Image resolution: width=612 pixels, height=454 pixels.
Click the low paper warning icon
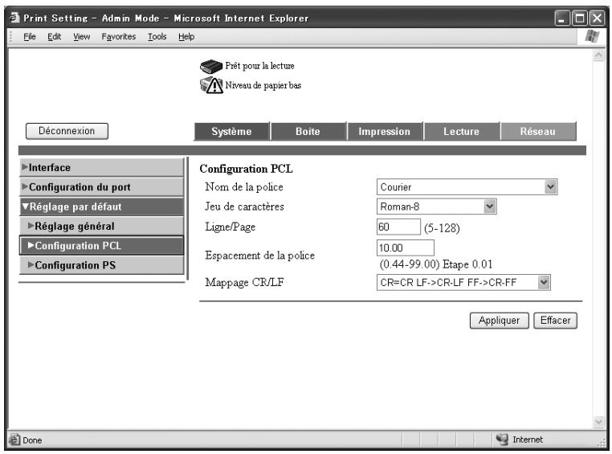coord(211,84)
